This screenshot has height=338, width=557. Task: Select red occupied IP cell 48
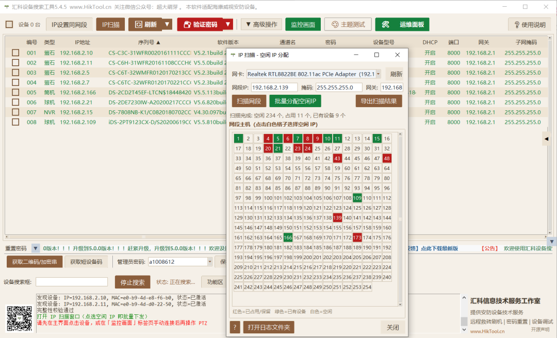tap(387, 158)
